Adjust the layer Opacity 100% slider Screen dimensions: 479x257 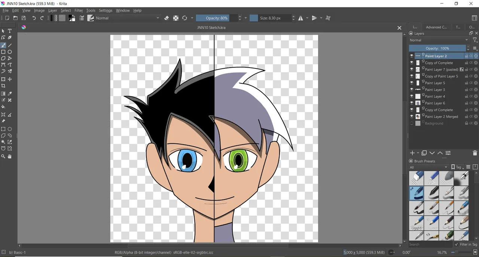[437, 48]
